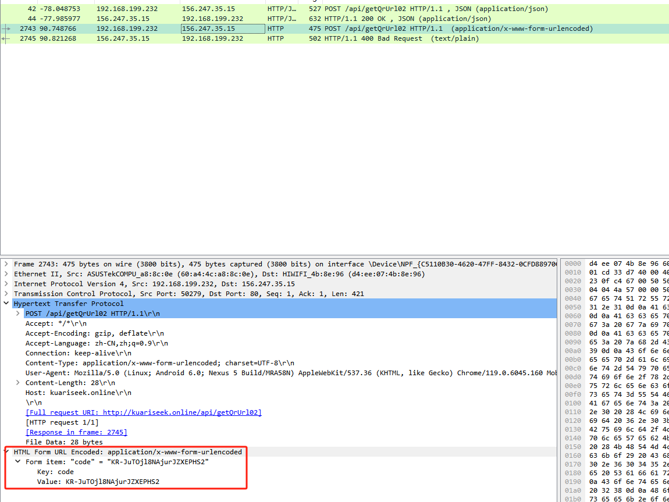Image resolution: width=669 pixels, height=502 pixels.
Task: Select the User-Agent header line
Action: (x=233, y=373)
